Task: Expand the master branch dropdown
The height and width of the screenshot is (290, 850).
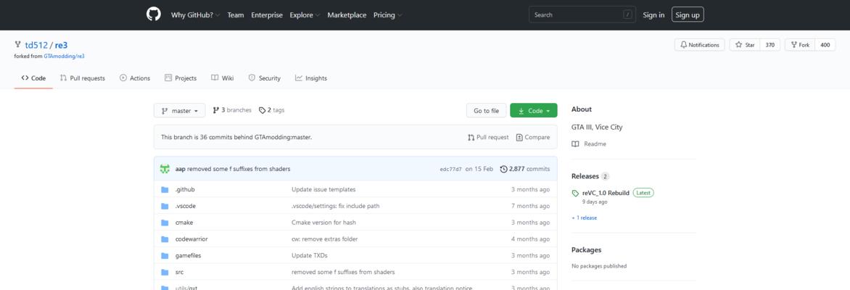Action: click(x=179, y=111)
